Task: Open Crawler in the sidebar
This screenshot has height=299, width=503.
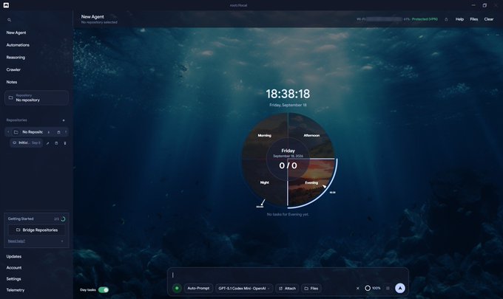Action: pos(13,69)
